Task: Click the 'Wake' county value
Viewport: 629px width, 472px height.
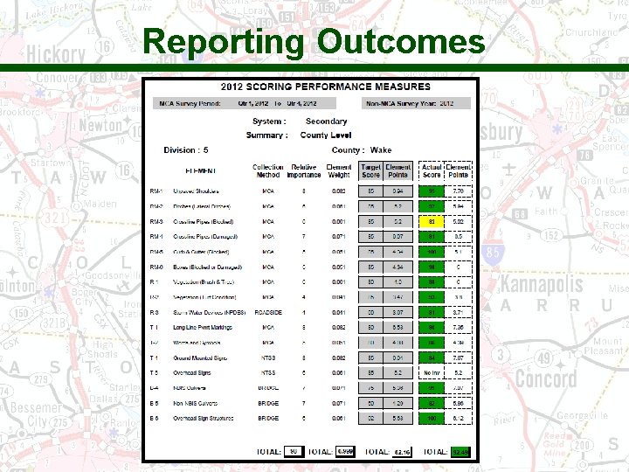Action: tap(381, 150)
